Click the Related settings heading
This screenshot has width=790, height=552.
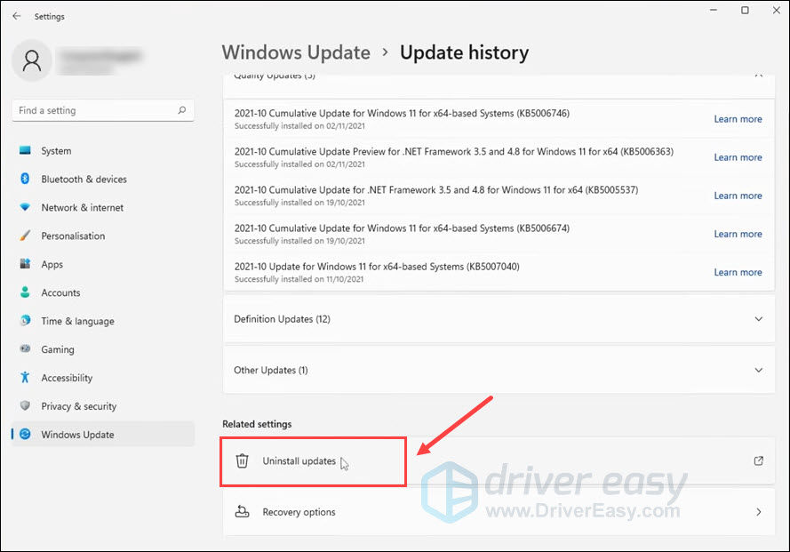pos(257,424)
